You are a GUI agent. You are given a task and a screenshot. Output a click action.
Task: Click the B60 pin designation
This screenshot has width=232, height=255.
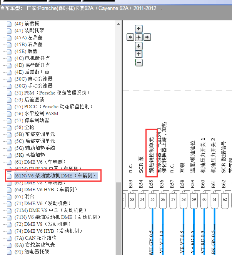(x=203, y=184)
